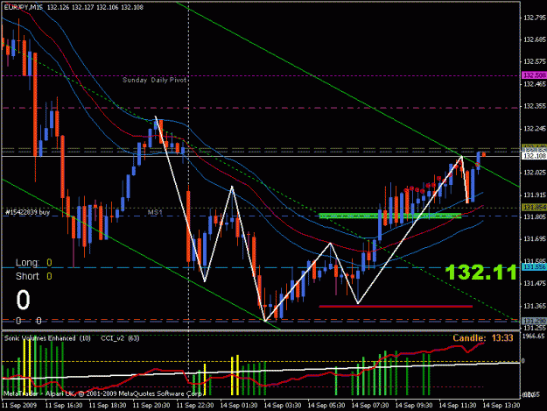Click the EURJPY,M15 chart title
The image size is (547, 411).
(x=23, y=7)
